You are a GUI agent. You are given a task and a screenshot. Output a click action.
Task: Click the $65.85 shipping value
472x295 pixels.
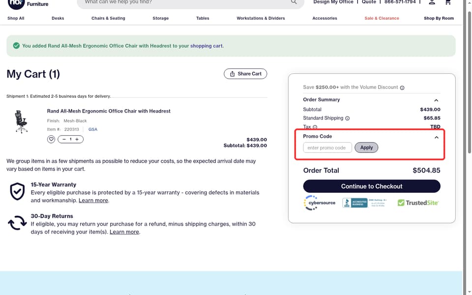click(x=432, y=118)
